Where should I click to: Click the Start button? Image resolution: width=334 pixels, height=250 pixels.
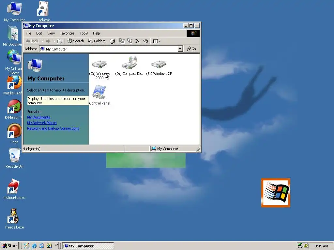(9, 246)
